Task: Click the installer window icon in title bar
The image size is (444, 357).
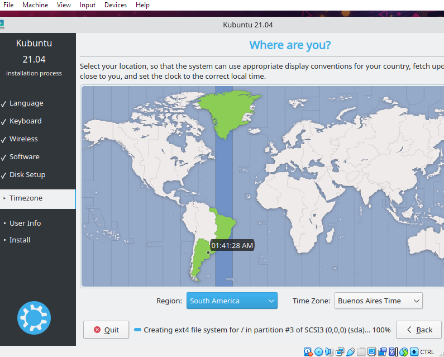Action: point(2,25)
